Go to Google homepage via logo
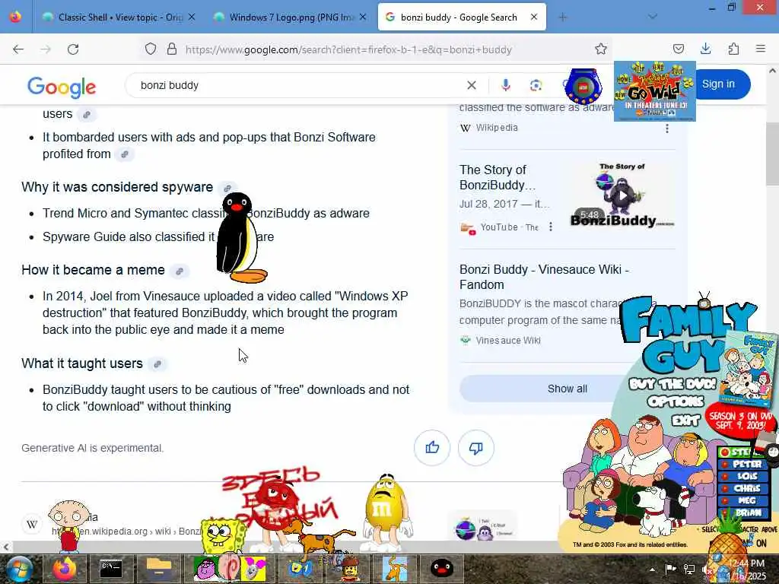The image size is (779, 584). (62, 87)
